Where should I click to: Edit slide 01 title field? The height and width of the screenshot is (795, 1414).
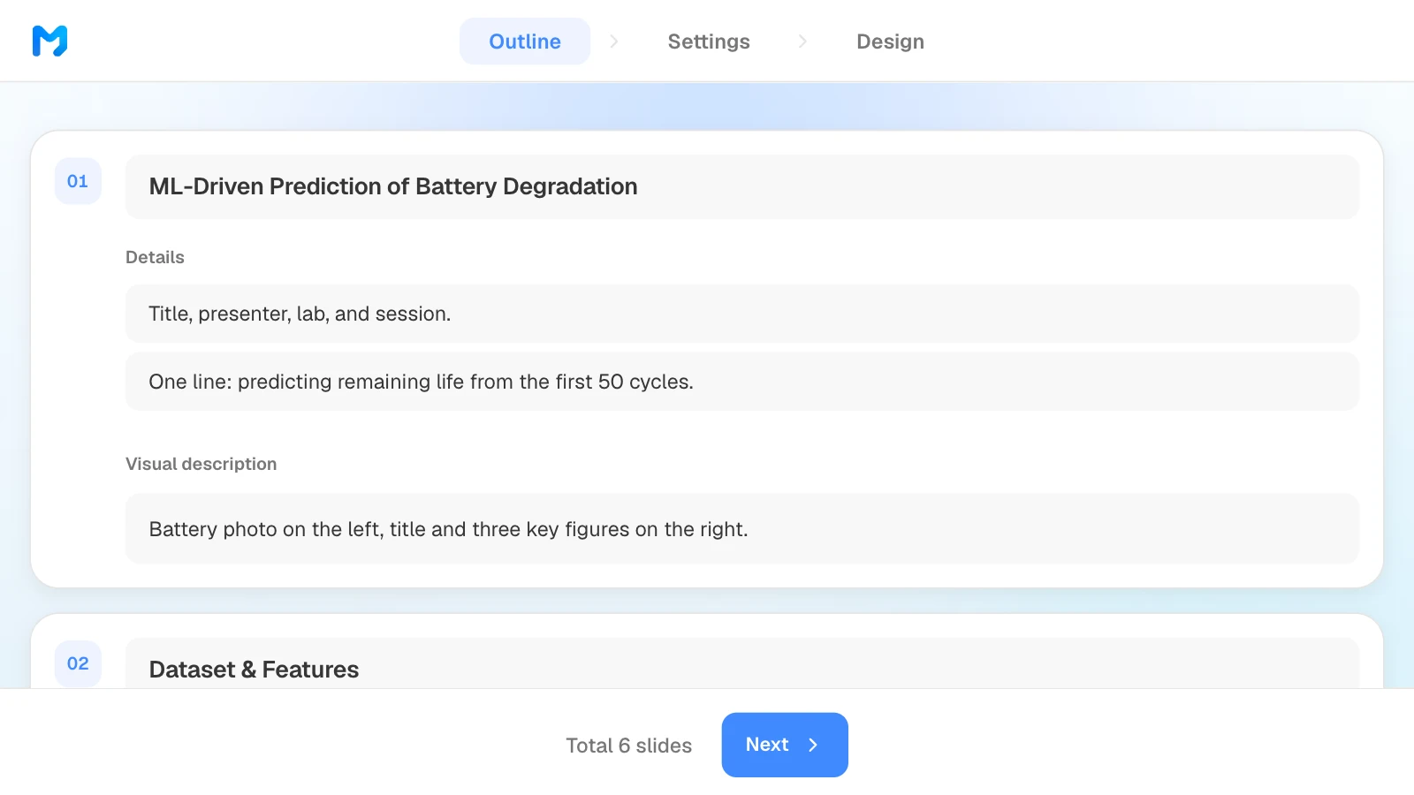click(742, 186)
